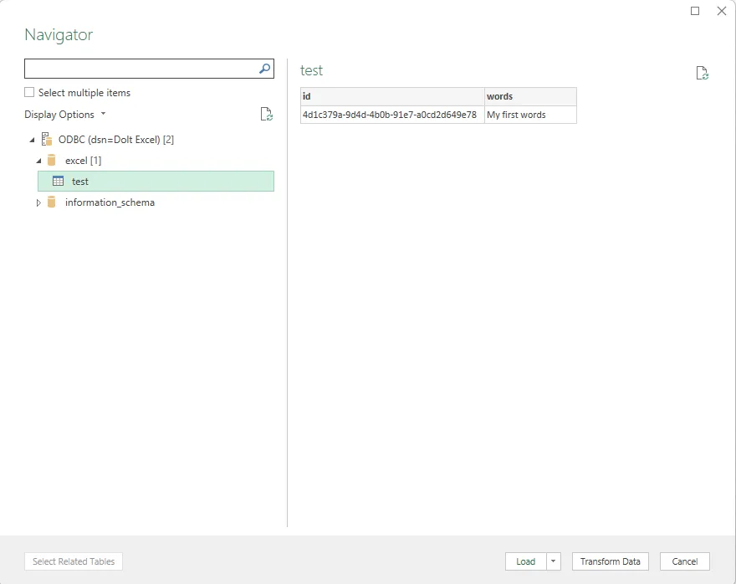
Task: Select the test table in the tree
Action: point(81,182)
